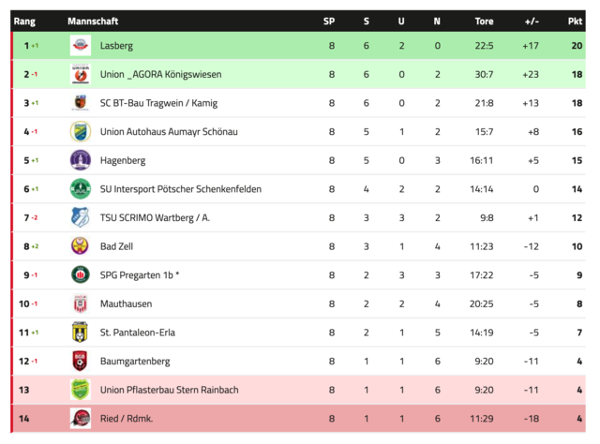
Task: Open the Hagenberg team link
Action: pos(123,160)
